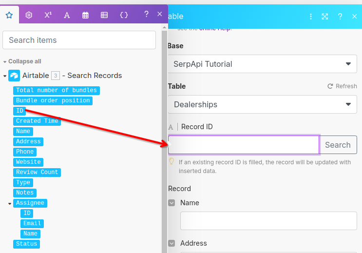Switch to the general functions gear tab
The height and width of the screenshot is (253, 362).
click(29, 15)
